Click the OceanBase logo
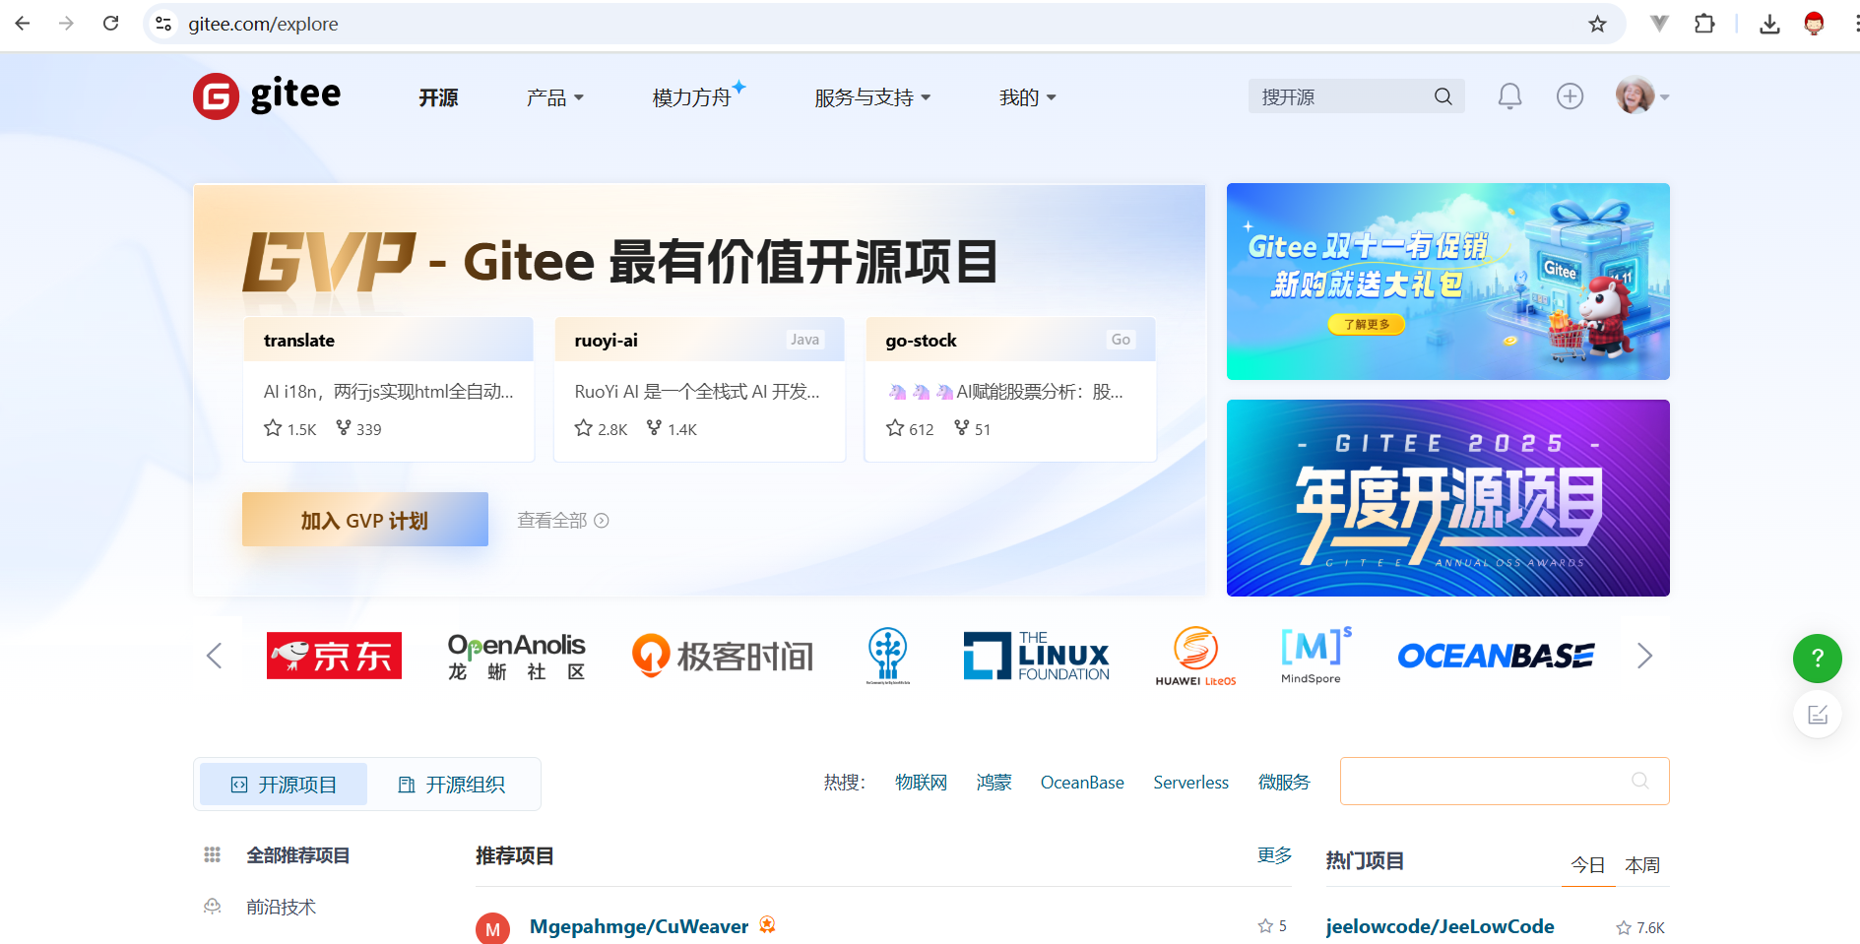 [x=1496, y=656]
